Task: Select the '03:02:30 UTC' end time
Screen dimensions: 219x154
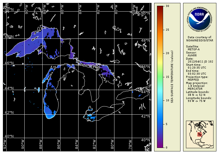Action: coord(197,74)
